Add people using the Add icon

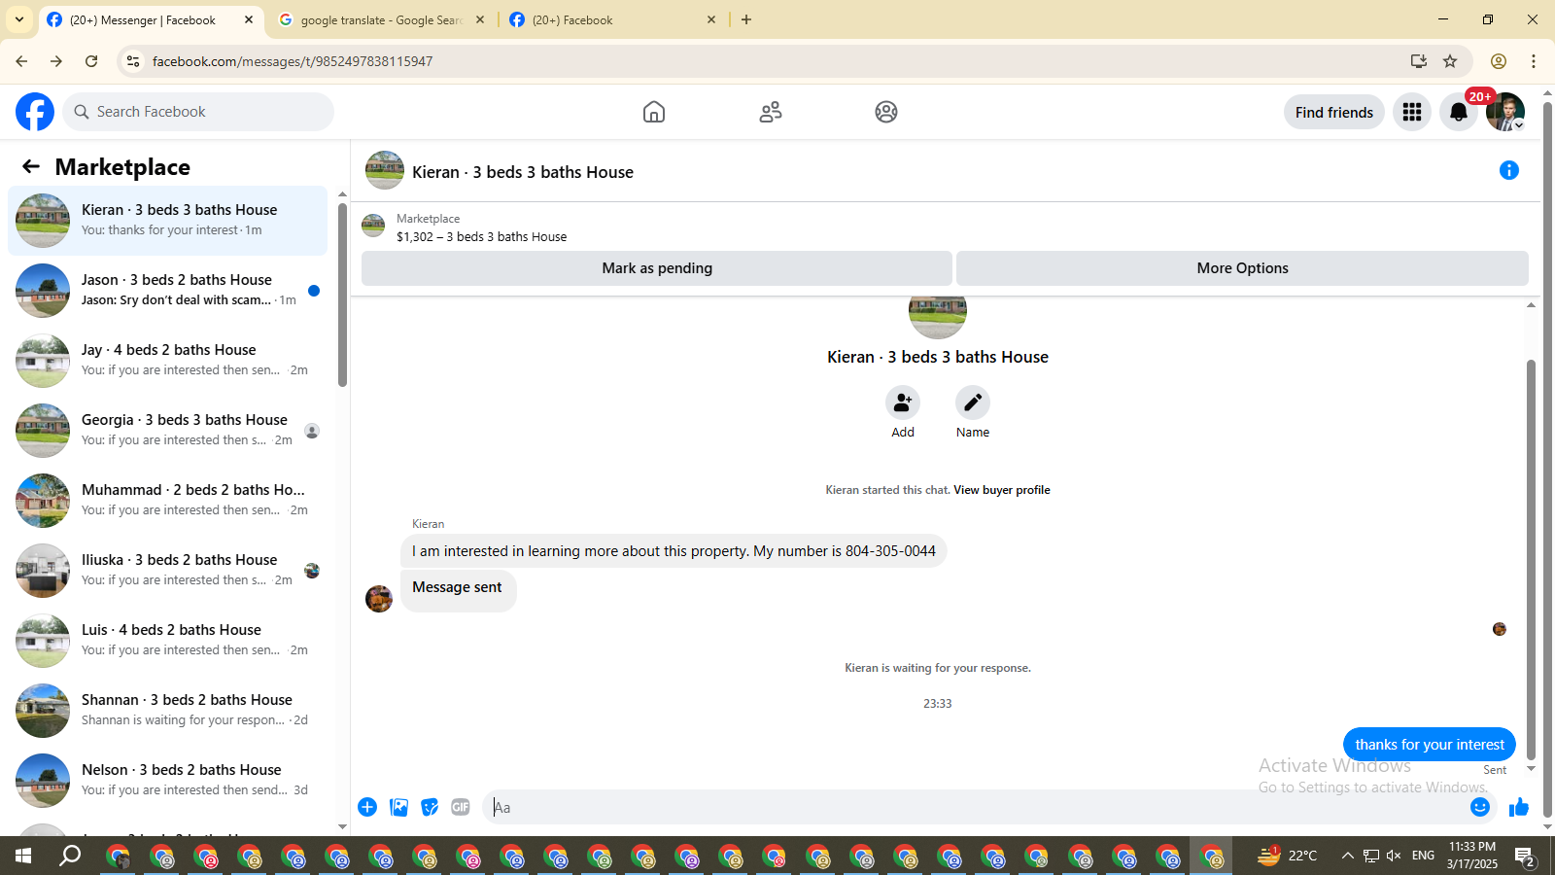903,402
